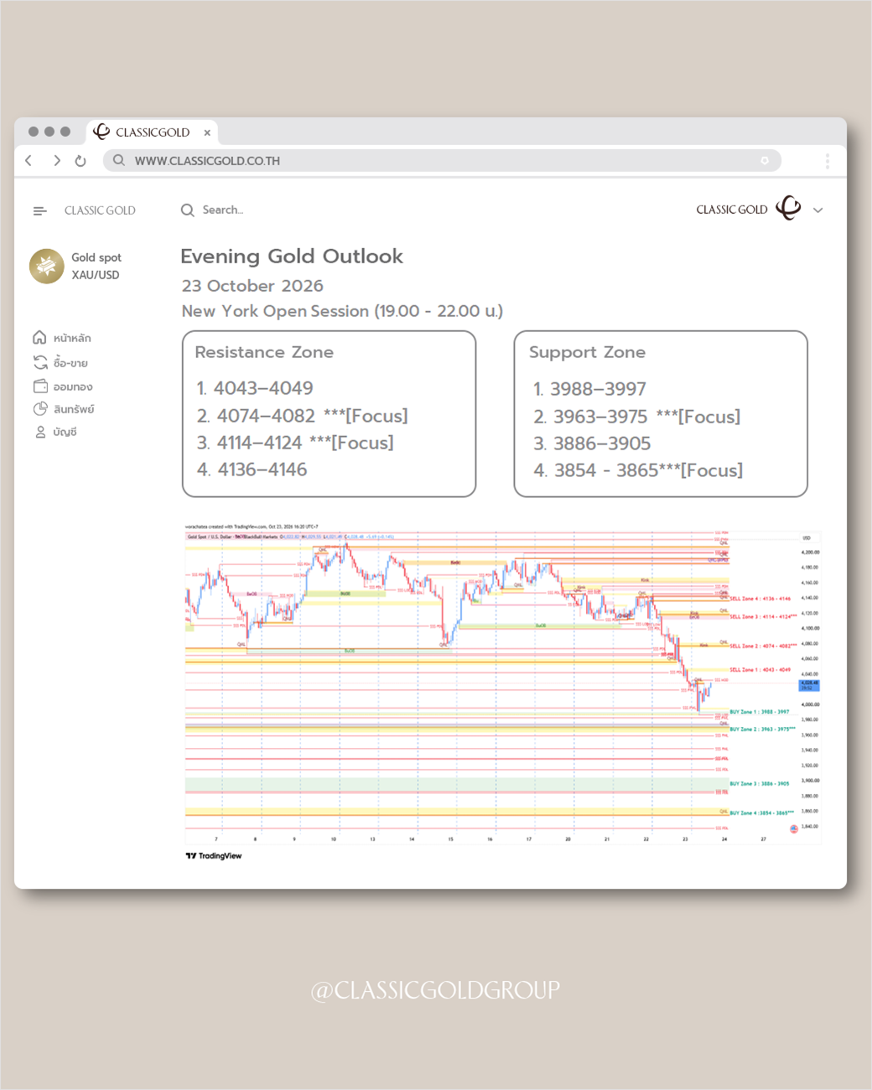Click the New York Open Session line
872x1090 pixels.
coord(342,311)
